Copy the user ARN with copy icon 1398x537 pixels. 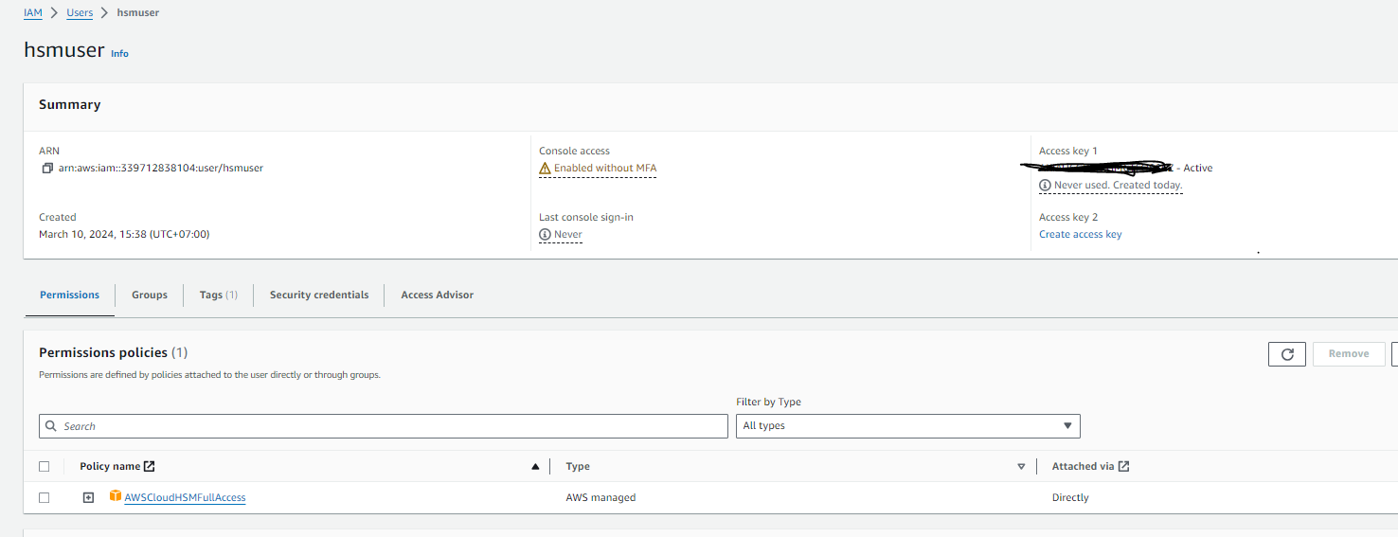tap(46, 169)
